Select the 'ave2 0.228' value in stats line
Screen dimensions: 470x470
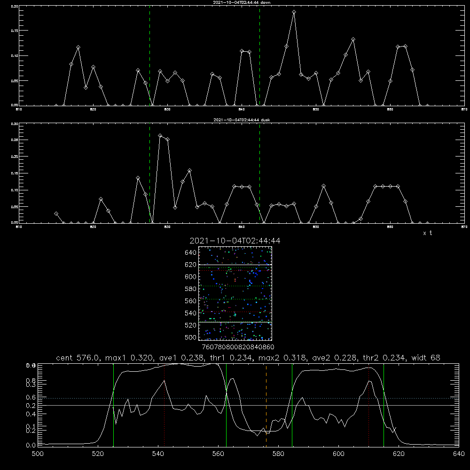[x=335, y=358]
